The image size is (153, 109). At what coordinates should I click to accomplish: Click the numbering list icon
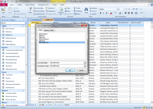129,9
